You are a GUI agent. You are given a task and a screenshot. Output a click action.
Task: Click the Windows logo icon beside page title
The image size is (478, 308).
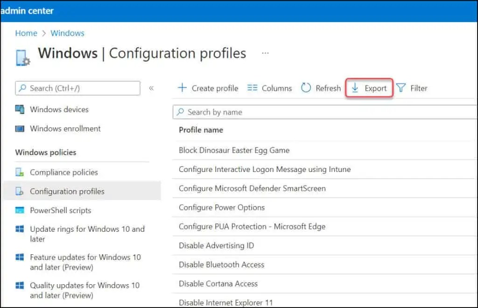tap(22, 57)
